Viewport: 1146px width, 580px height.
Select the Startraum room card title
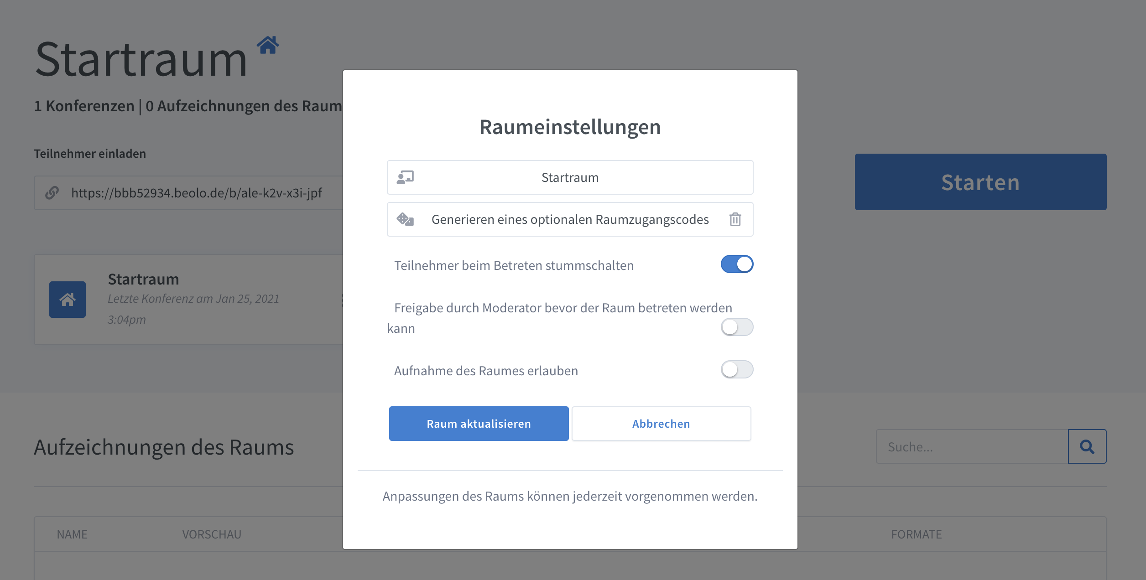click(x=143, y=279)
